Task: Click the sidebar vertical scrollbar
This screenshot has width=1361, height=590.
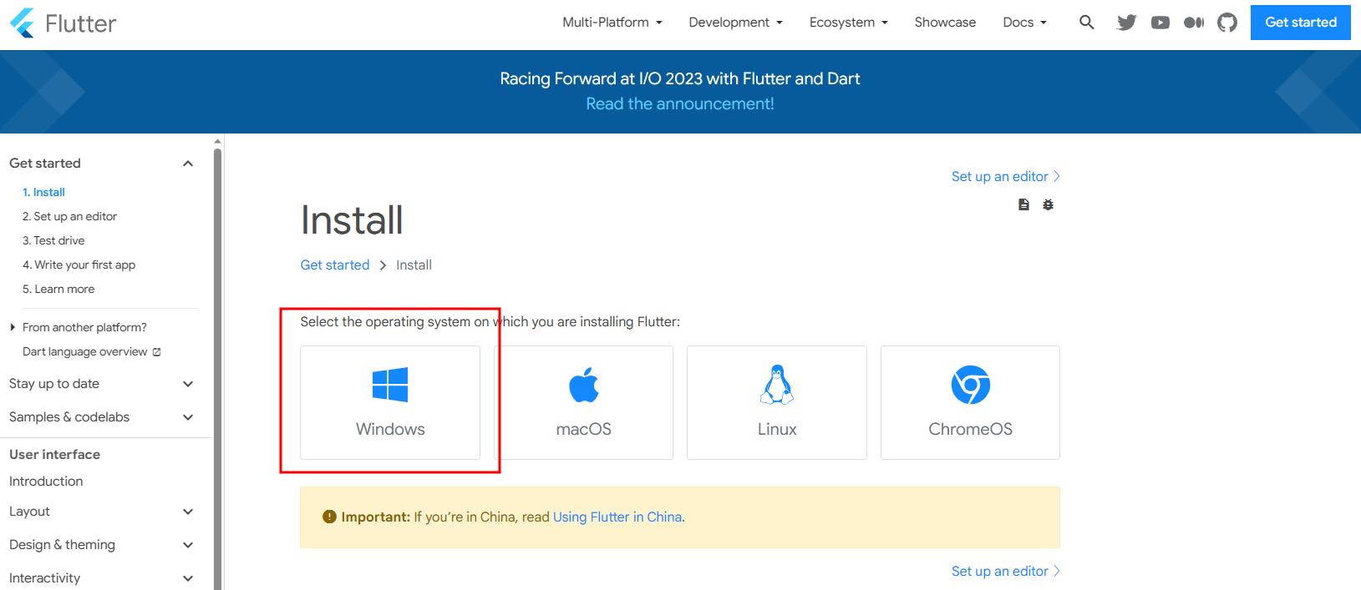Action: pos(218,367)
